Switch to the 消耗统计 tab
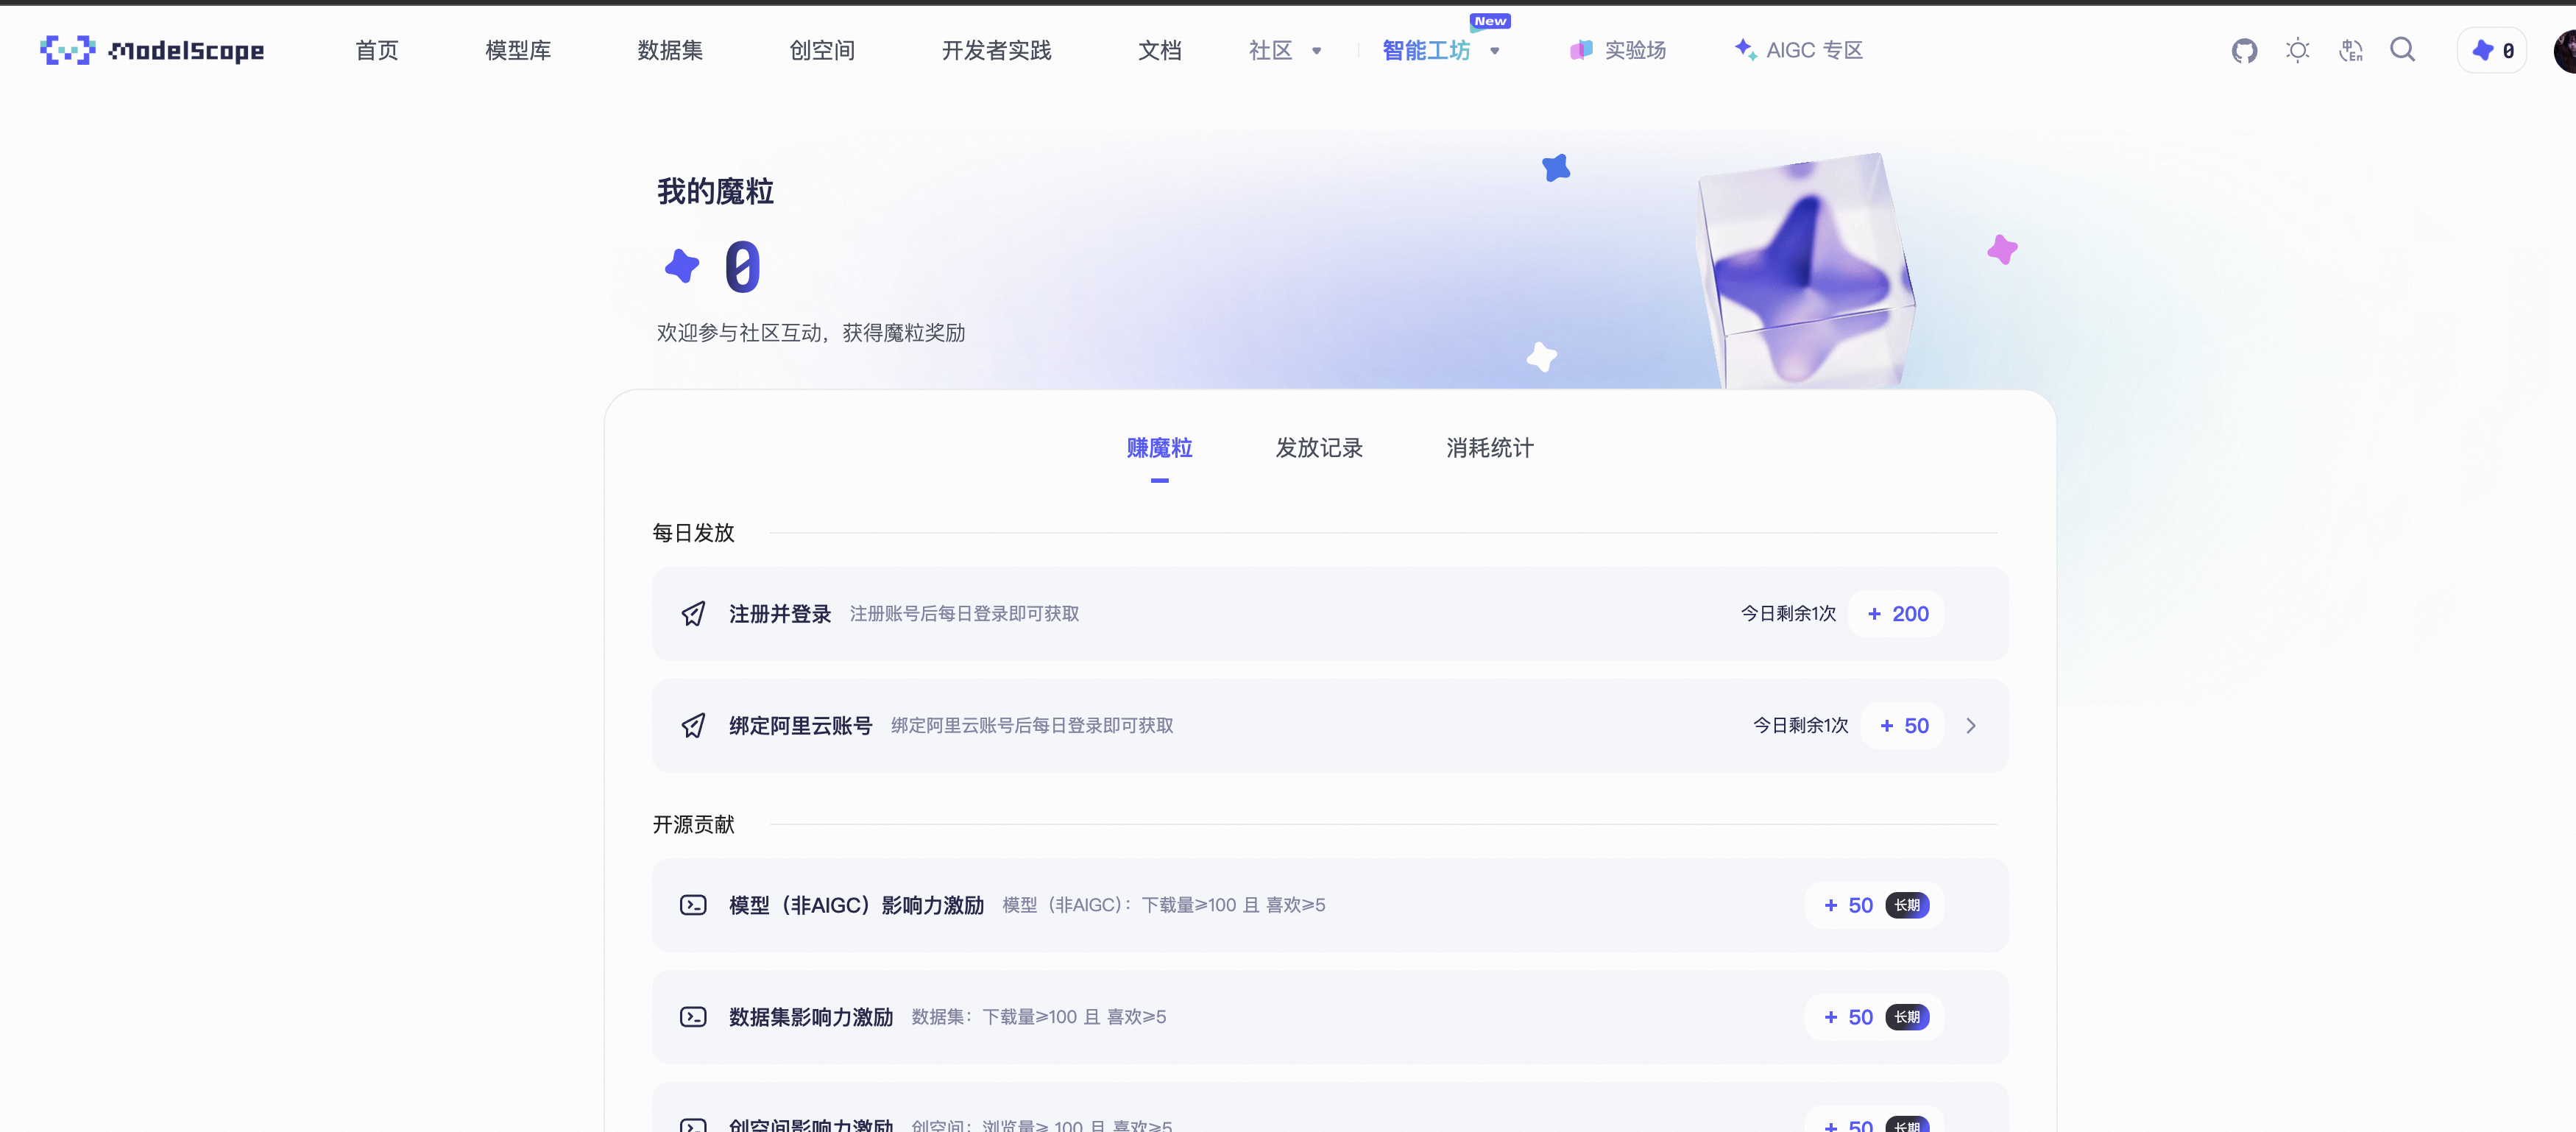The image size is (2576, 1132). [x=1489, y=448]
